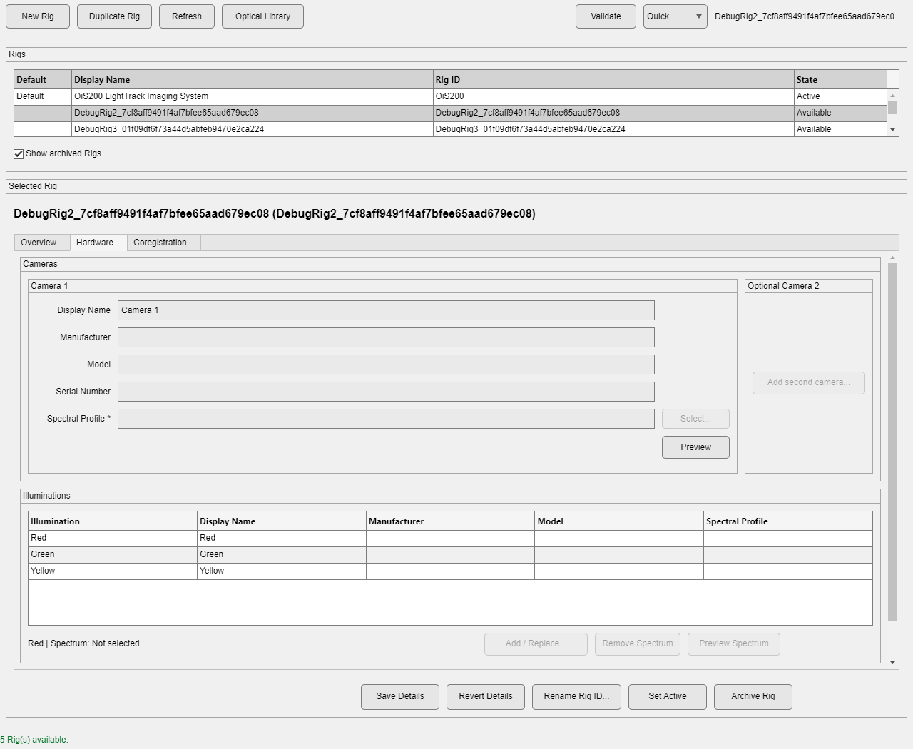Click the Rigs list scroll-down arrow
This screenshot has width=913, height=749.
coord(892,130)
